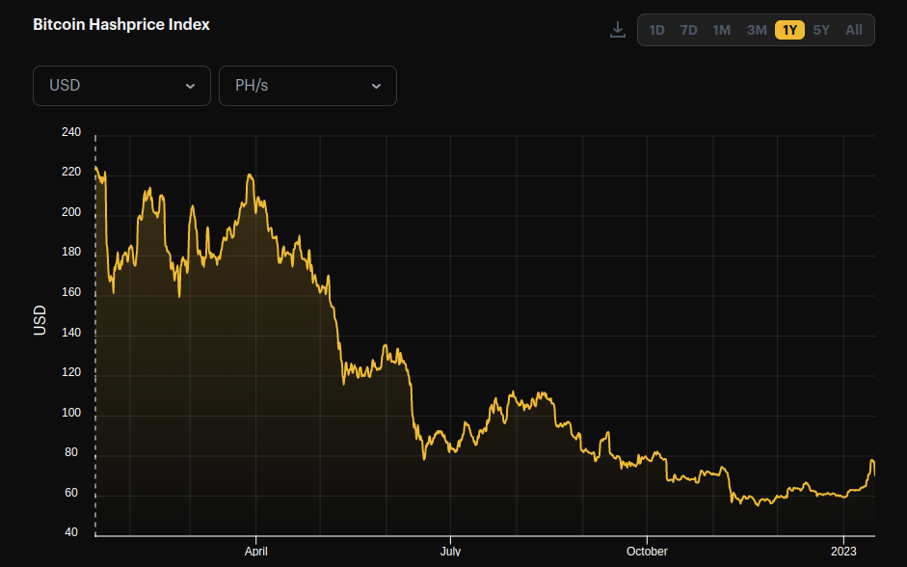This screenshot has width=907, height=567.
Task: Click the 200 y-axis value
Action: click(71, 212)
